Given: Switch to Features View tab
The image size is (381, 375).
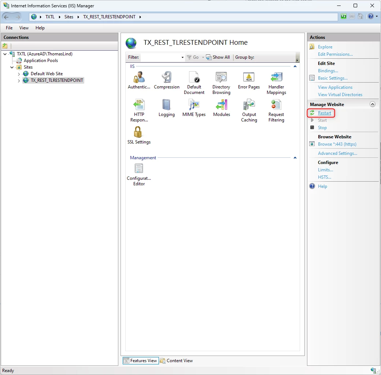Looking at the screenshot, I should [140, 360].
